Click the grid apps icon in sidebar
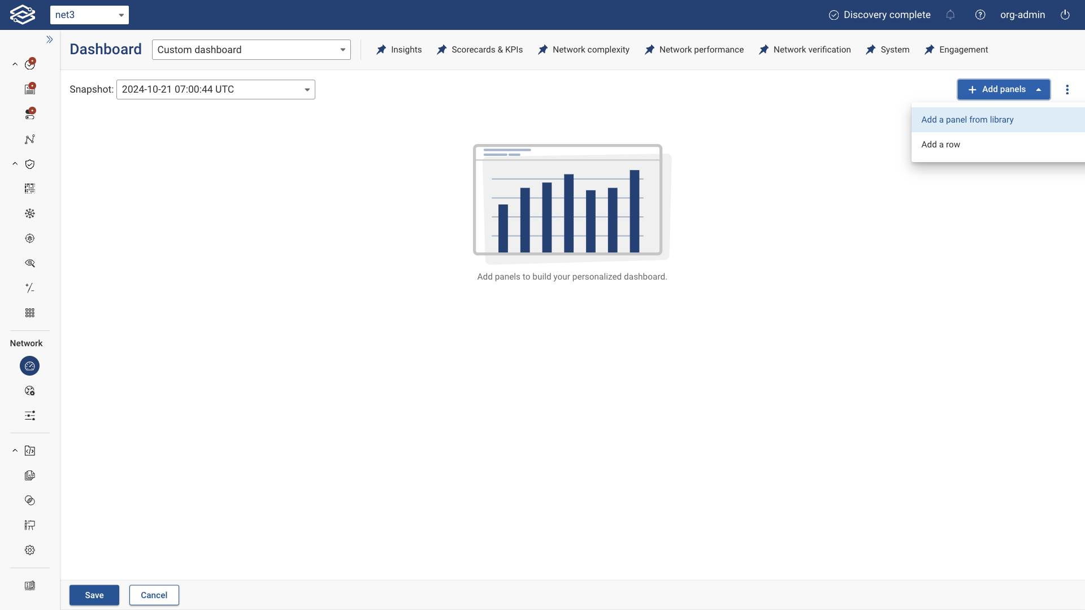Image resolution: width=1085 pixels, height=610 pixels. 30,313
